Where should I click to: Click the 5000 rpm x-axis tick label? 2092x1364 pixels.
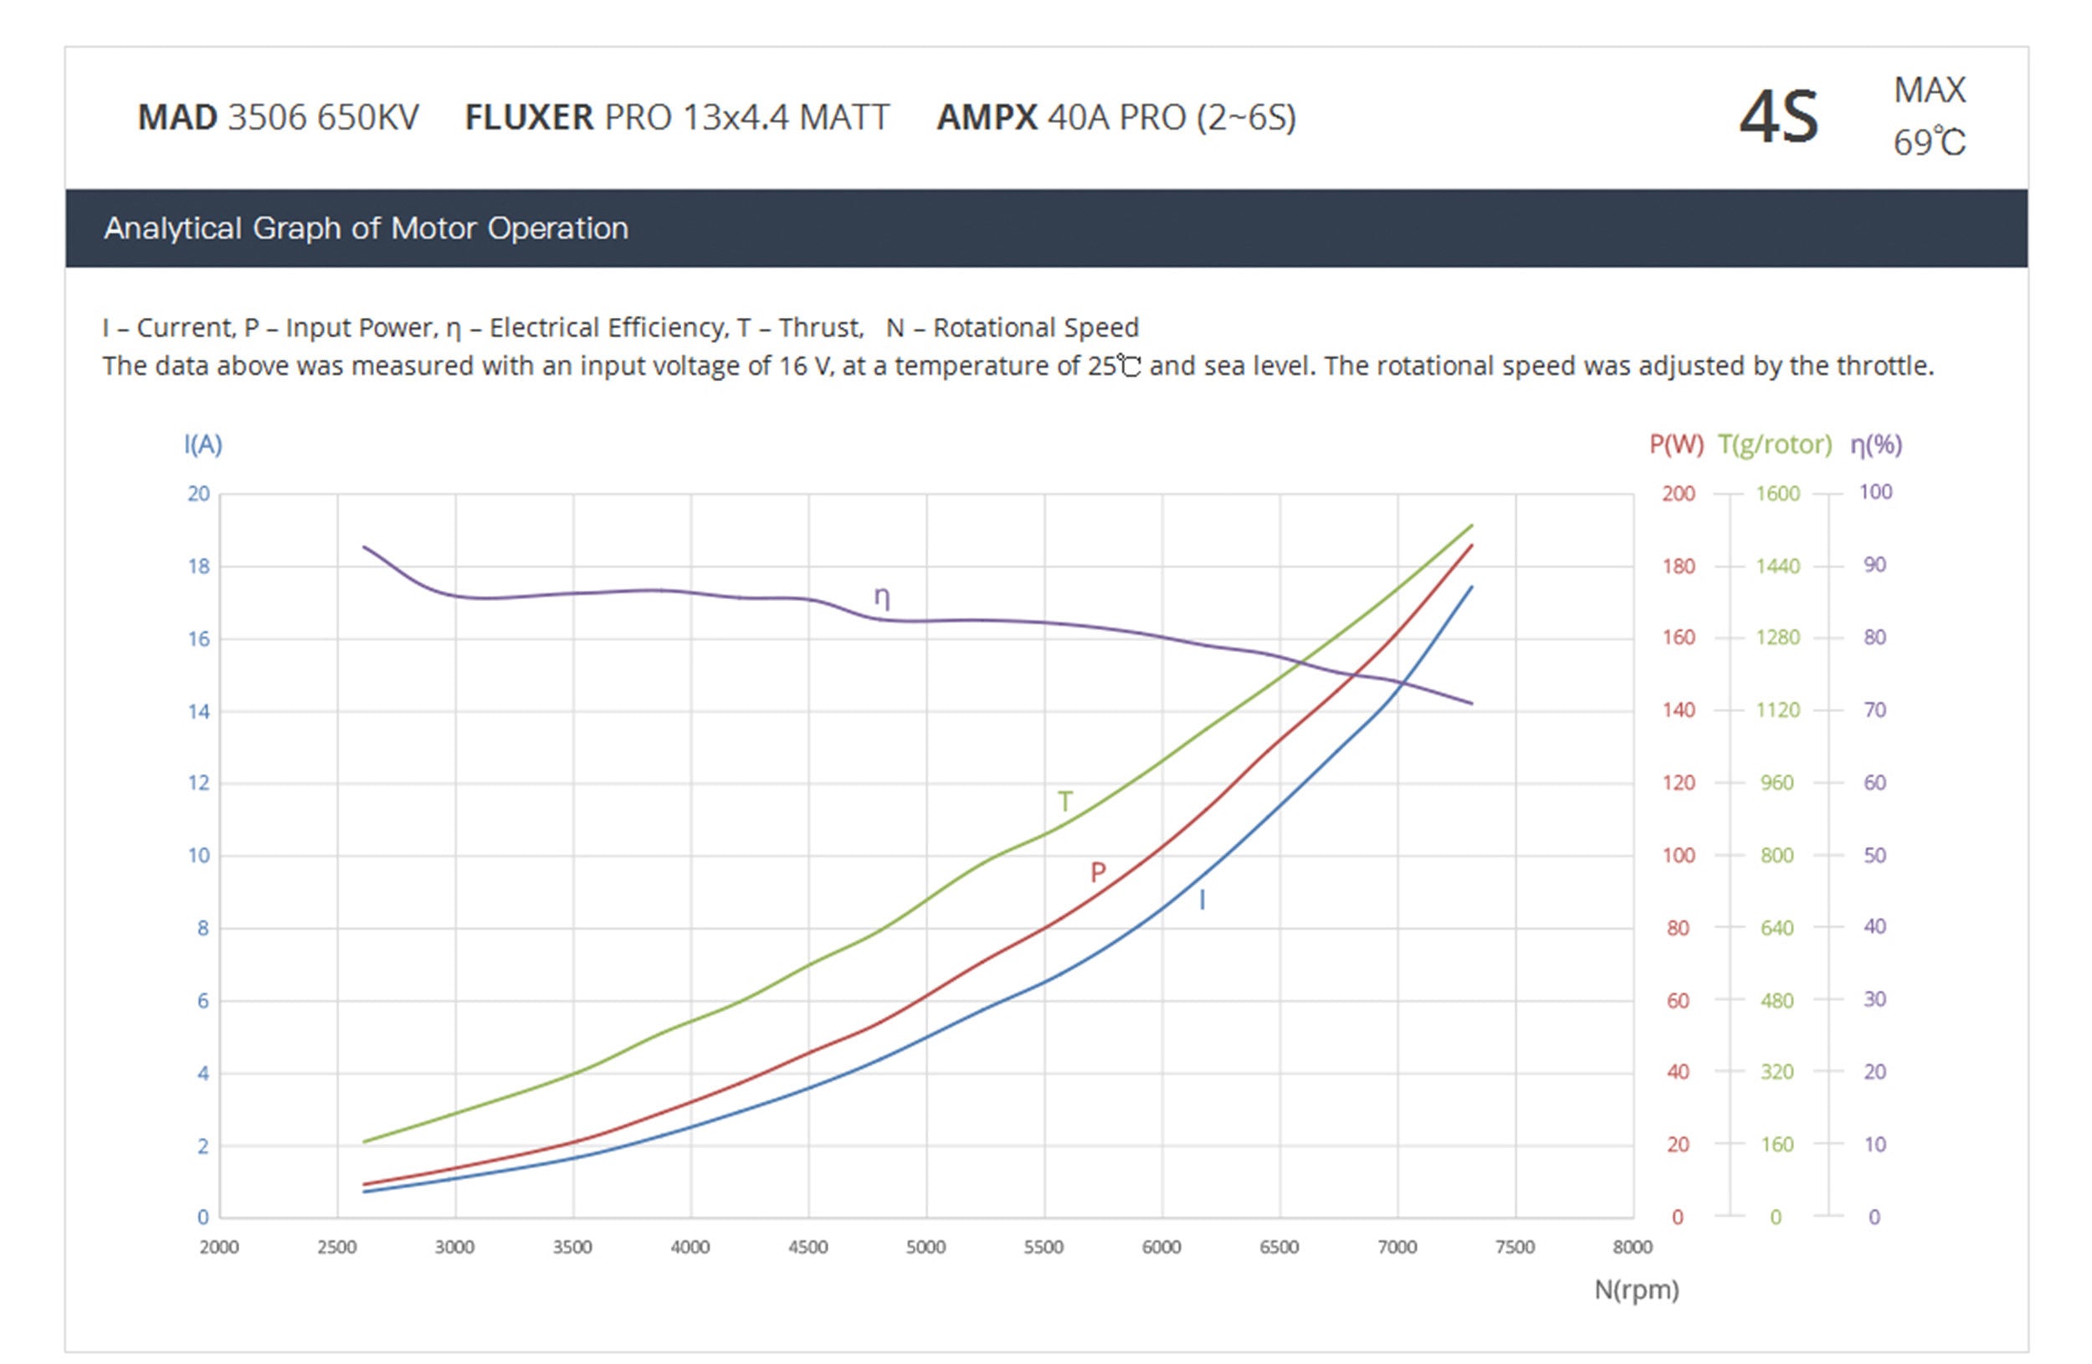(x=926, y=1246)
